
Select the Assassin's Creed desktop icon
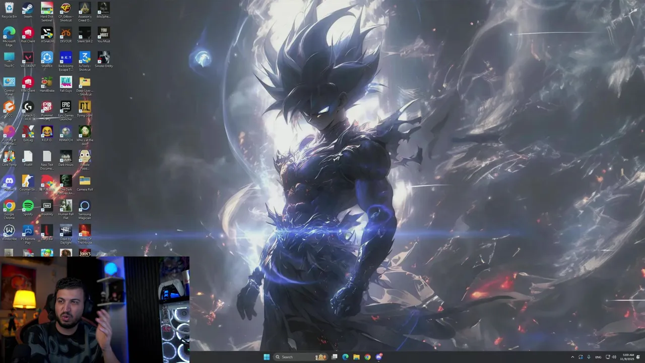tap(85, 12)
